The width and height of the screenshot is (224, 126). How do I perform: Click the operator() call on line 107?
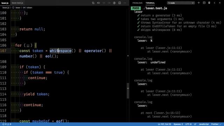95,51
